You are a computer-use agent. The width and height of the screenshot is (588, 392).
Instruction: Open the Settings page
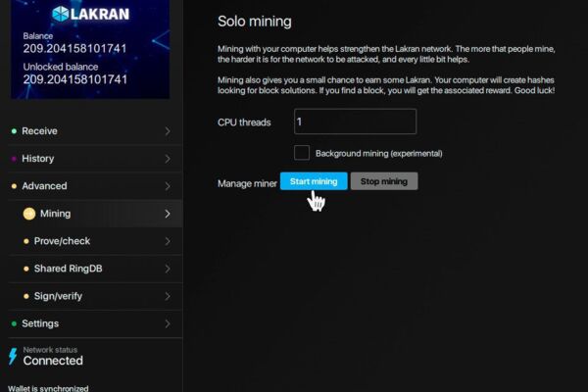[x=95, y=323]
